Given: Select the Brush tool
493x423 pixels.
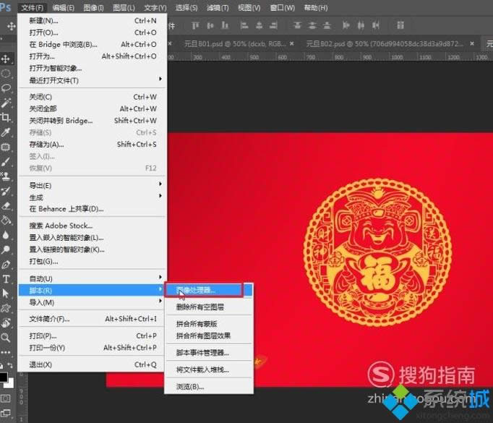Looking at the screenshot, I should [6, 161].
